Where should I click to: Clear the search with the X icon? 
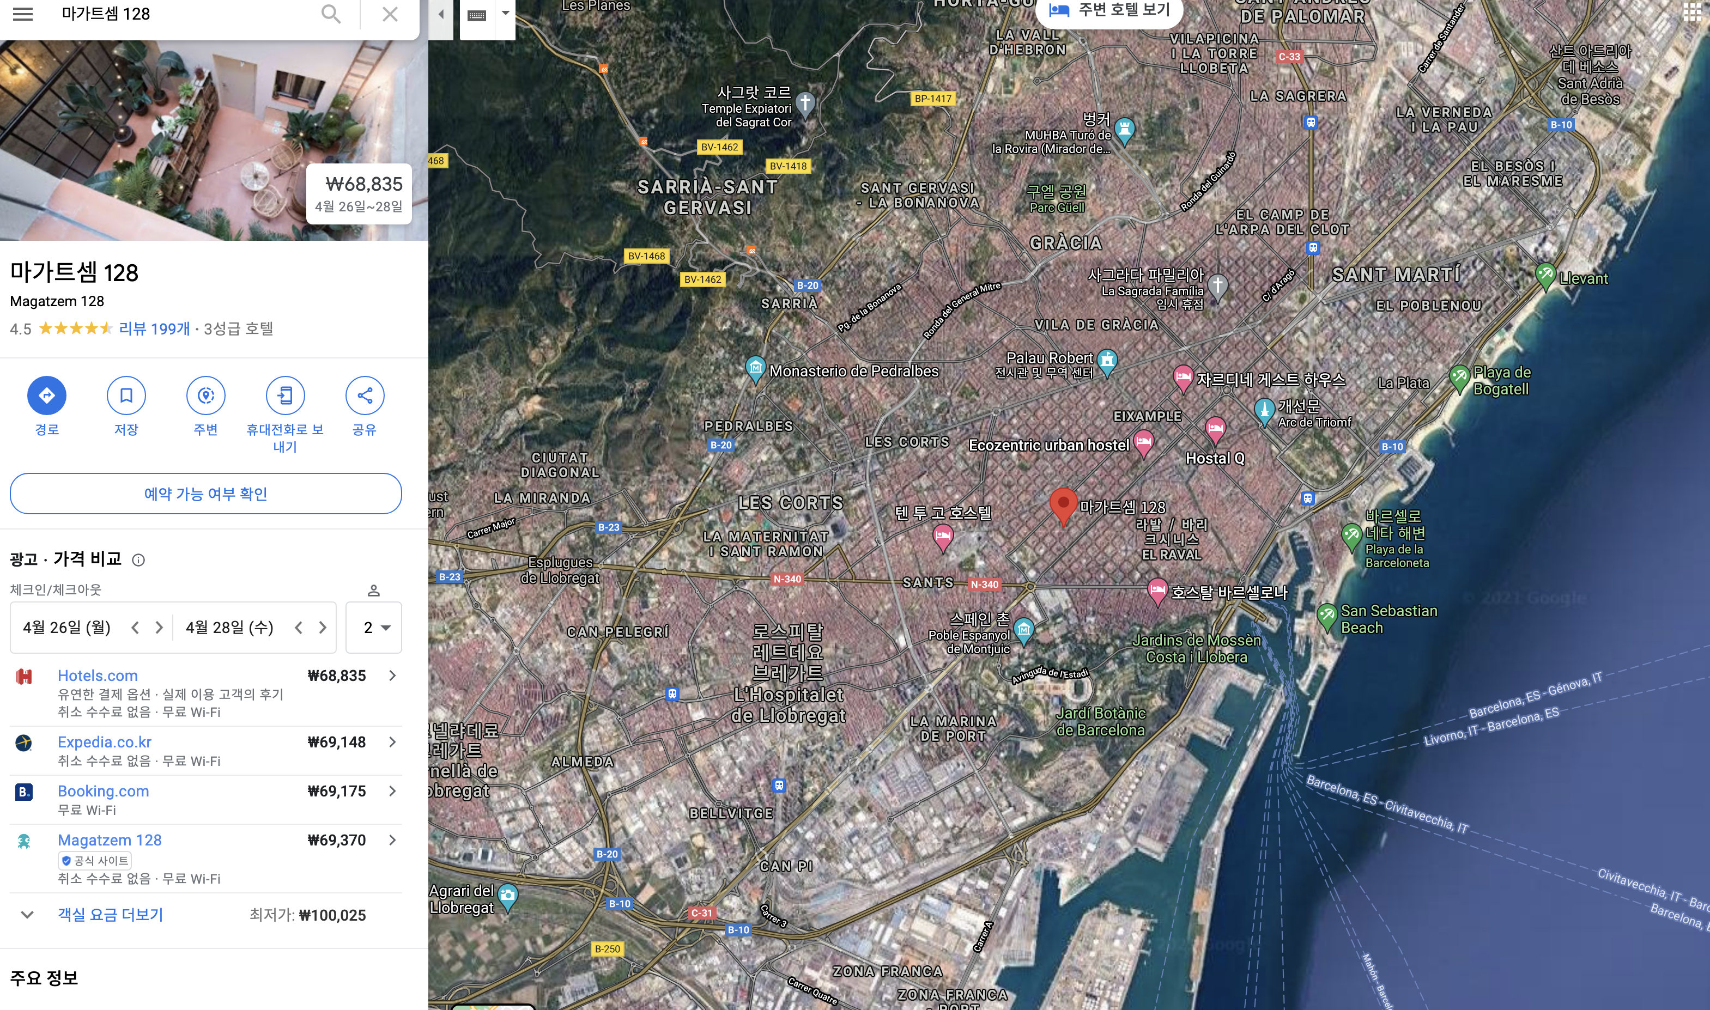pos(390,14)
